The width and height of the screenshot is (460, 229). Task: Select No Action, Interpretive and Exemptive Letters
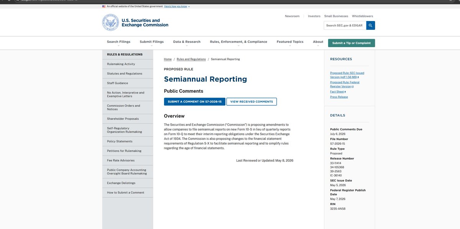pos(128,94)
